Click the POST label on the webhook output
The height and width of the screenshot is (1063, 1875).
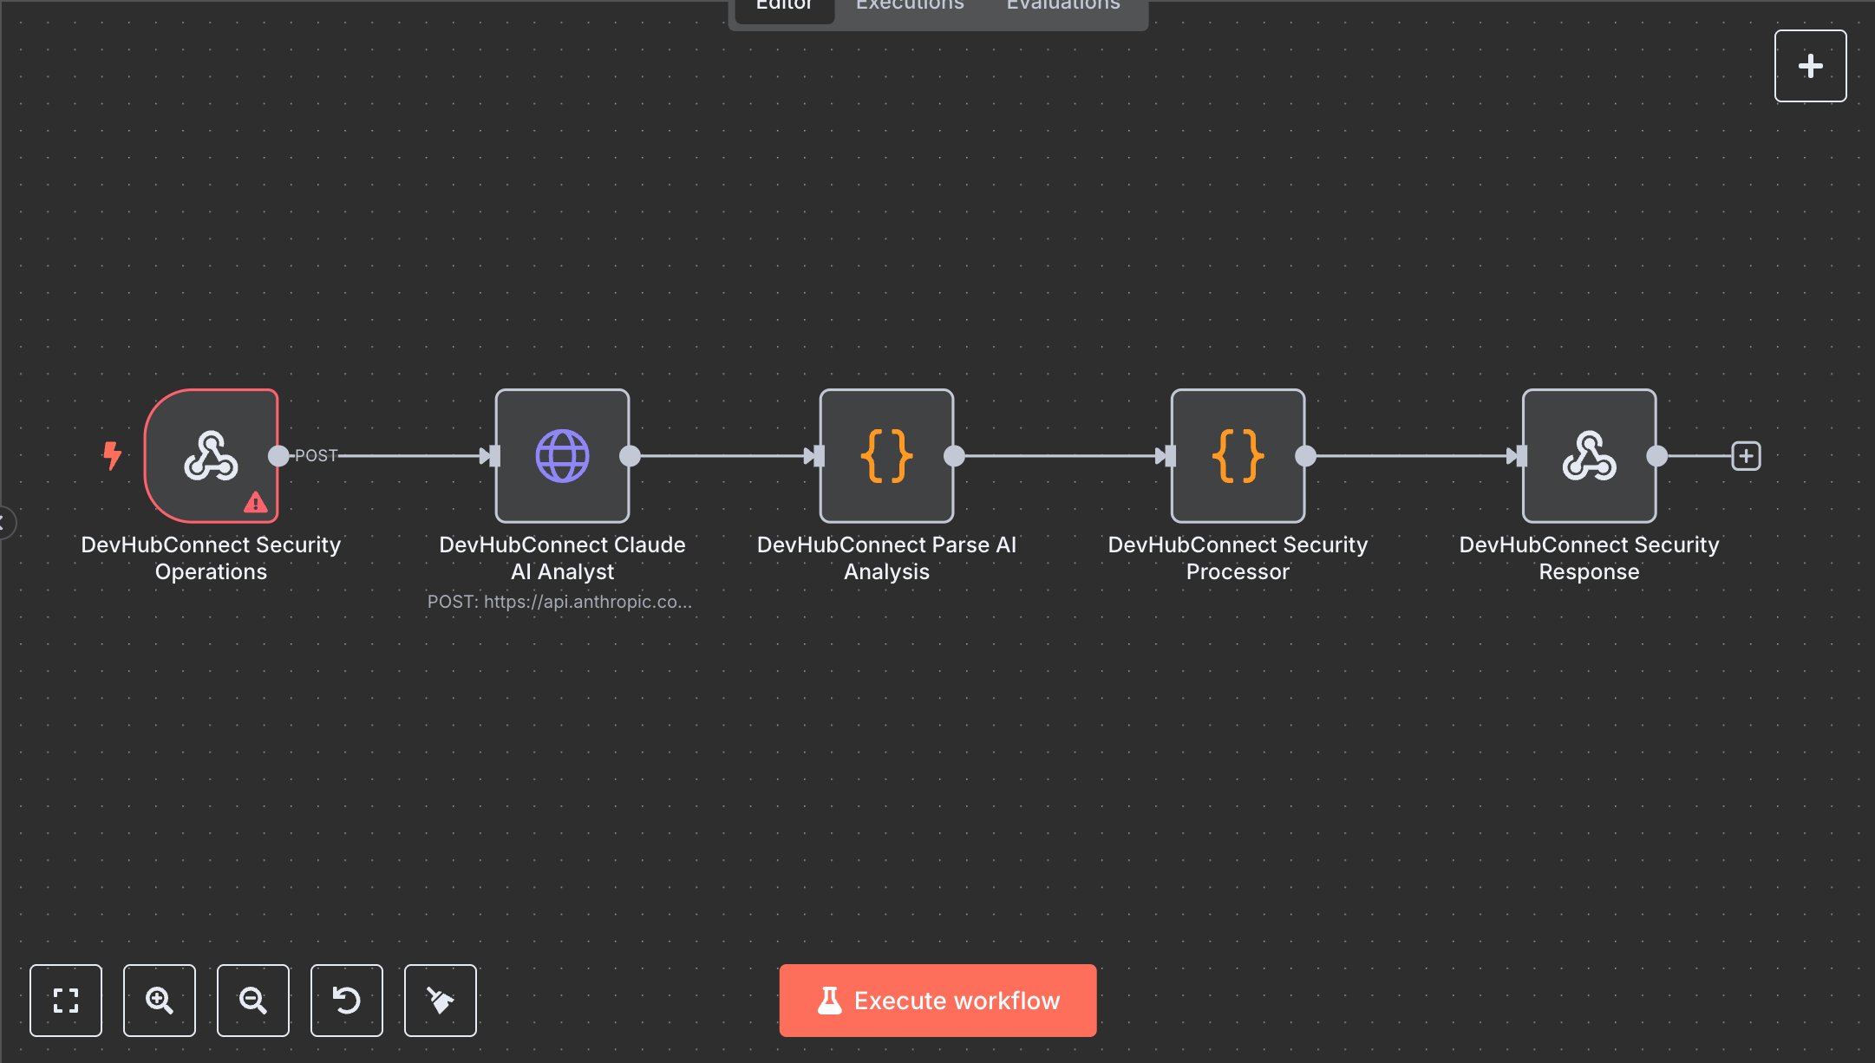316,454
